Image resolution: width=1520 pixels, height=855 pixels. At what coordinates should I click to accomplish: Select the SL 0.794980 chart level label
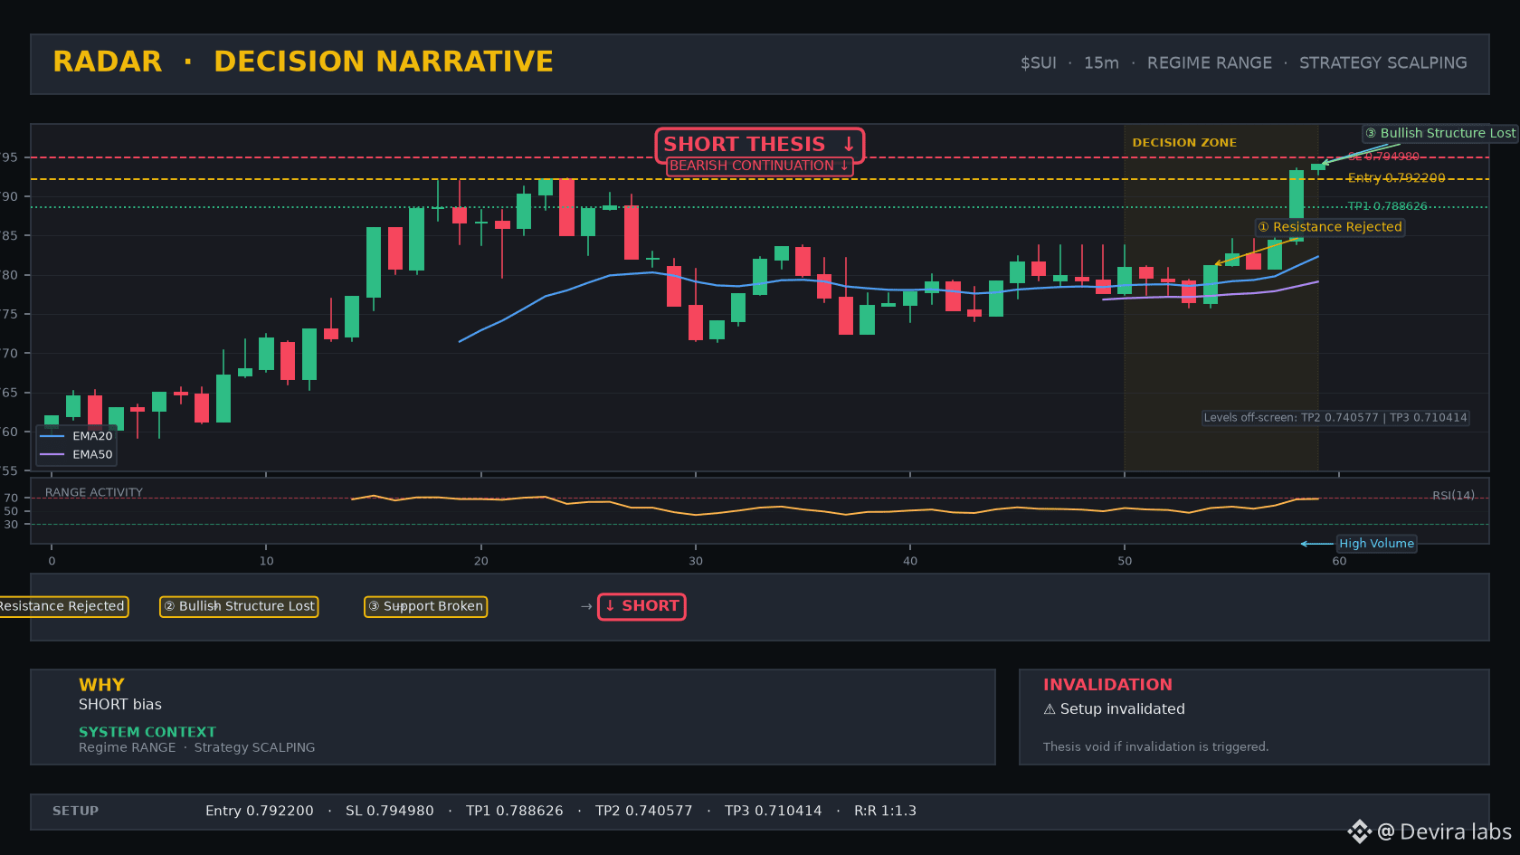coord(1383,157)
